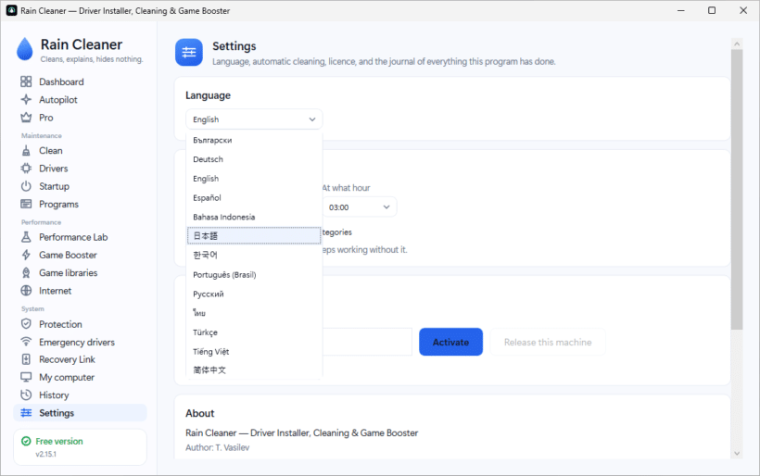Click the History clock icon
Screen dimensions: 760x476
point(26,395)
